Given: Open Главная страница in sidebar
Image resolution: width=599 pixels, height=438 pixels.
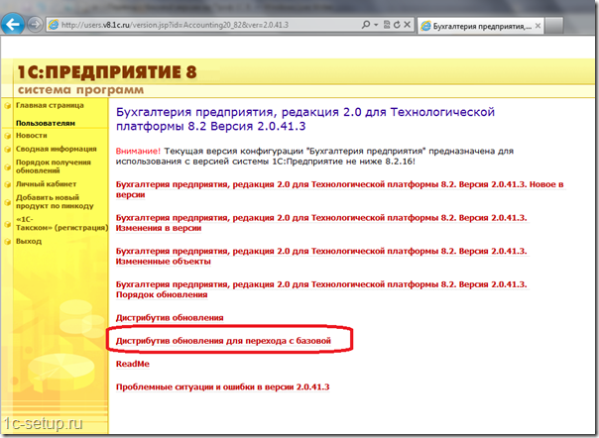Looking at the screenshot, I should tap(50, 105).
